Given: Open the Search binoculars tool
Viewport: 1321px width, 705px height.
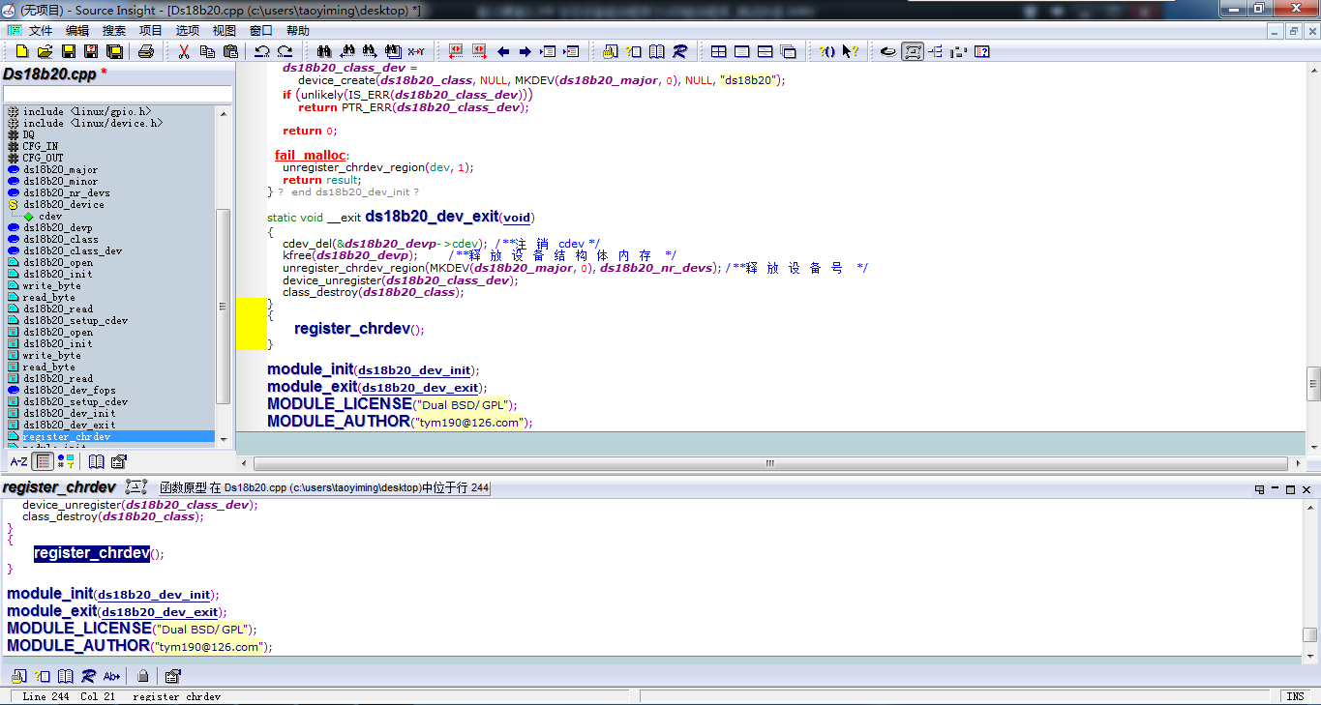Looking at the screenshot, I should tap(324, 51).
